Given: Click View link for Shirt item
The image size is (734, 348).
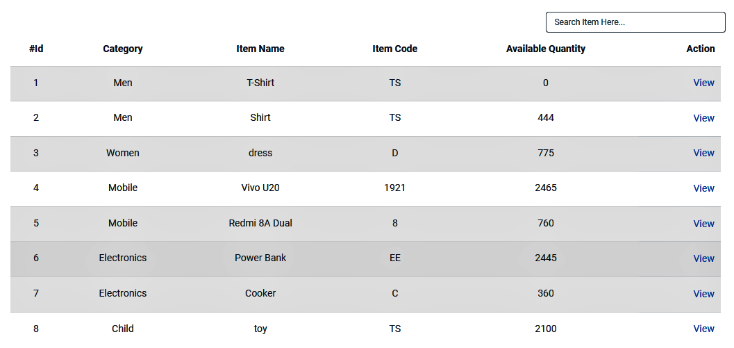Looking at the screenshot, I should click(x=703, y=118).
